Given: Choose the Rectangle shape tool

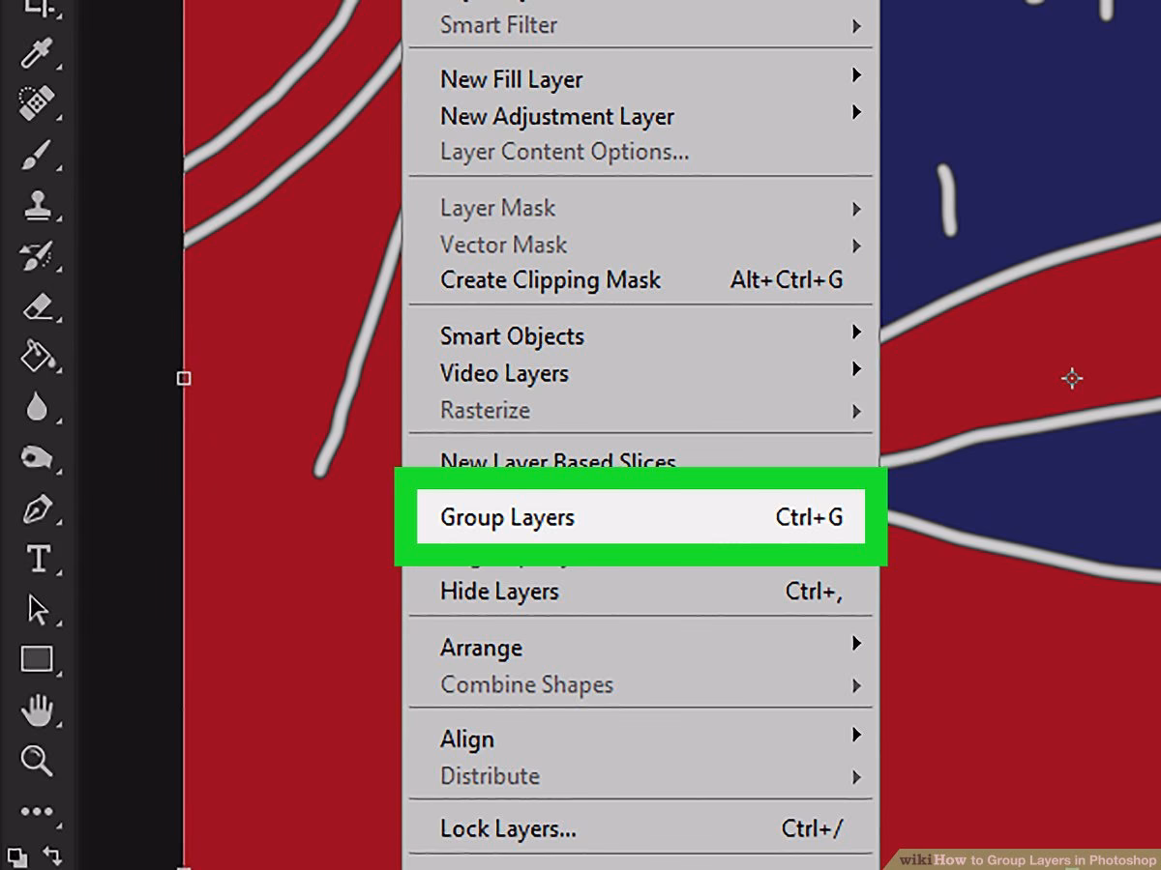Looking at the screenshot, I should pos(39,659).
